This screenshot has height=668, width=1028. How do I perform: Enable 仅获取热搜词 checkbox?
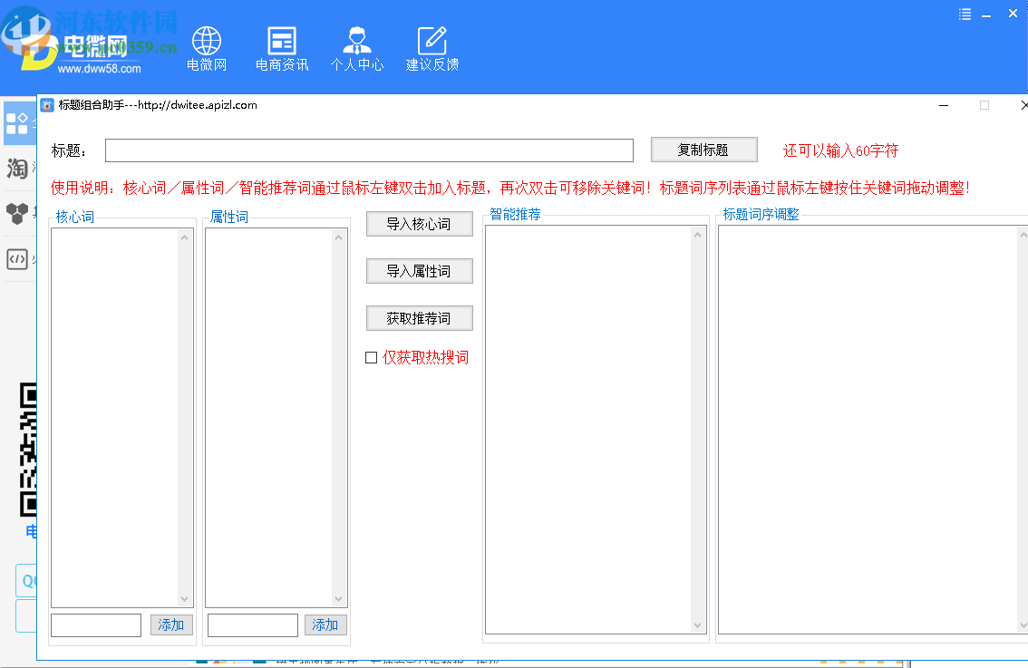click(371, 357)
